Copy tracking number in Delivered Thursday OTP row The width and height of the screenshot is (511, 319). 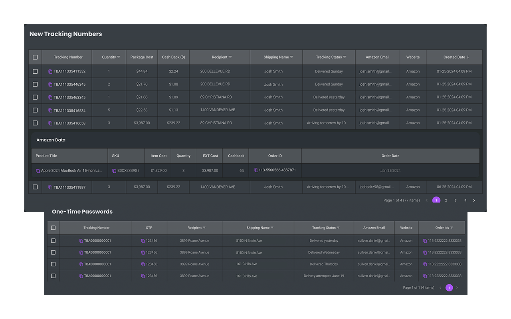[x=81, y=264]
